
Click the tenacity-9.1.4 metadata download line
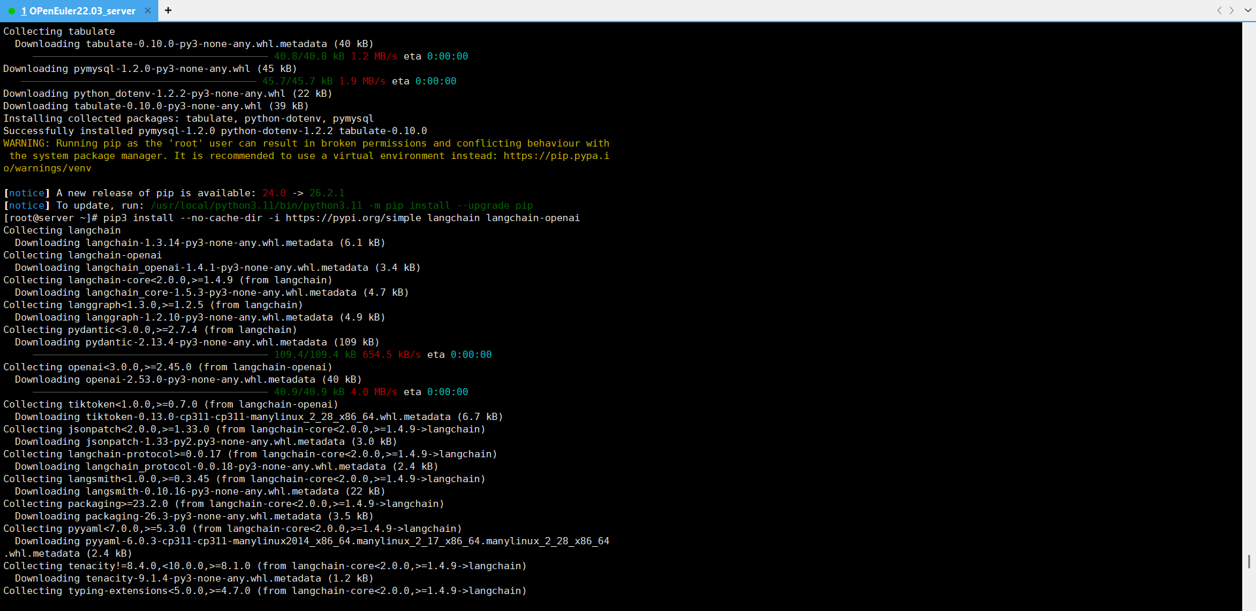pos(194,578)
